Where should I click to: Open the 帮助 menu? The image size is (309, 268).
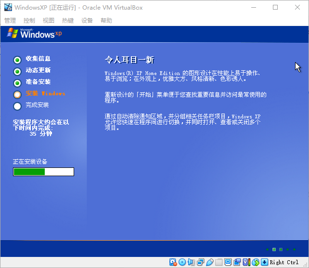pyautogui.click(x=106, y=20)
